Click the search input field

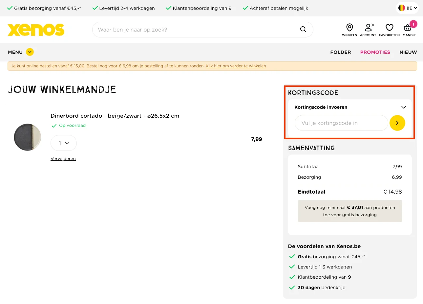[197, 29]
